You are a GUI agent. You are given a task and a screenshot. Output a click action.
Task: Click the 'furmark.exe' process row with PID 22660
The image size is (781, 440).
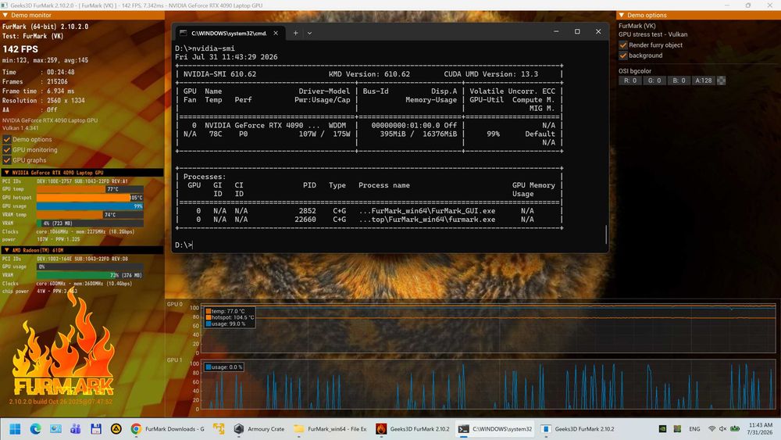click(x=369, y=220)
